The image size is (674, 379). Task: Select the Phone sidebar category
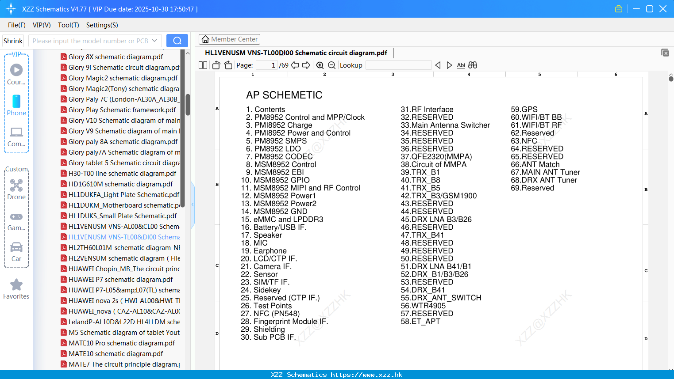click(16, 105)
